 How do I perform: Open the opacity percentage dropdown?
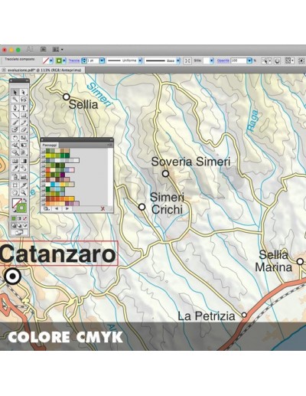click(249, 61)
